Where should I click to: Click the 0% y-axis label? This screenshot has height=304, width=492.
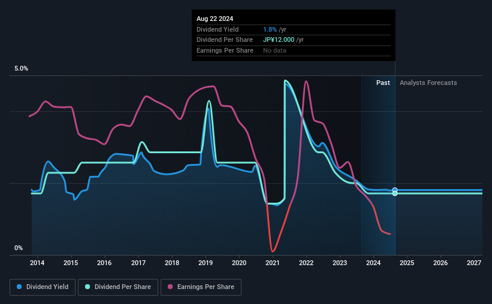click(19, 248)
